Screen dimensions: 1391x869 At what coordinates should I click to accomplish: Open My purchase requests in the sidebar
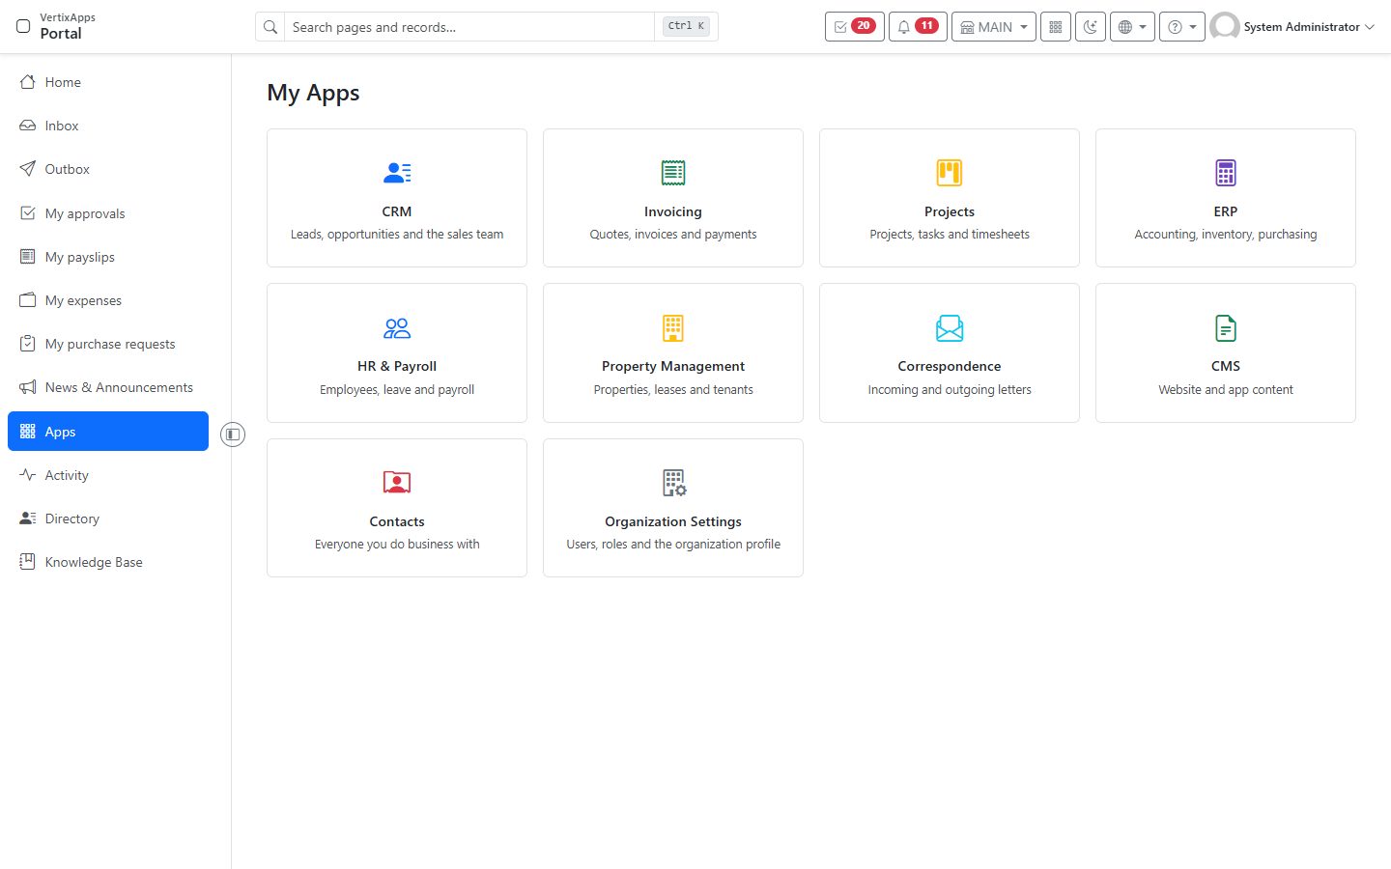pos(108,344)
